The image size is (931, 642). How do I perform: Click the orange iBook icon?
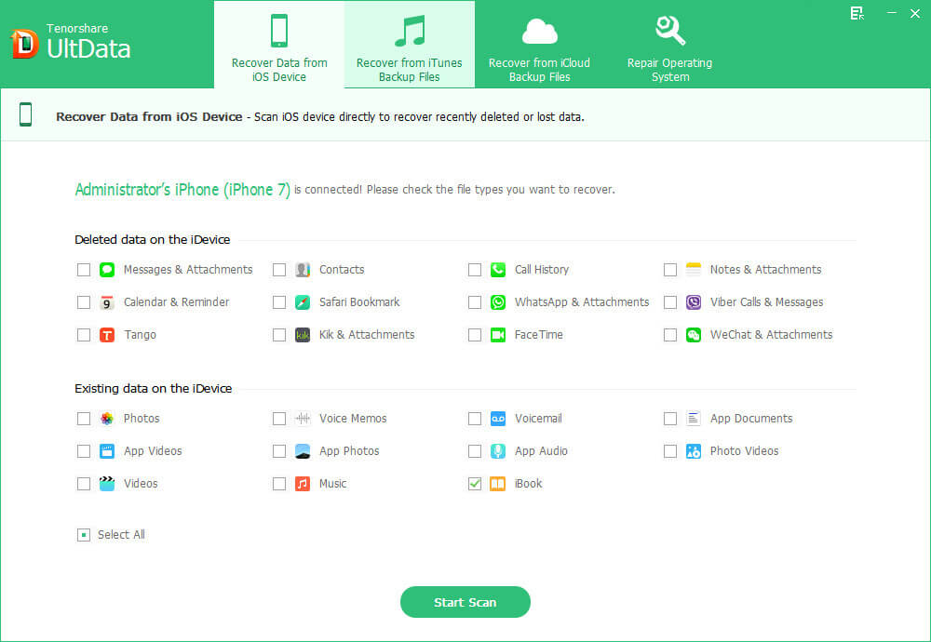point(498,484)
